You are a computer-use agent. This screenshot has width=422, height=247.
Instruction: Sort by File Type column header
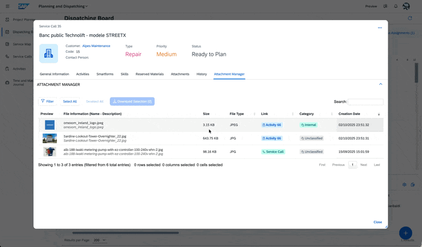pos(237,114)
